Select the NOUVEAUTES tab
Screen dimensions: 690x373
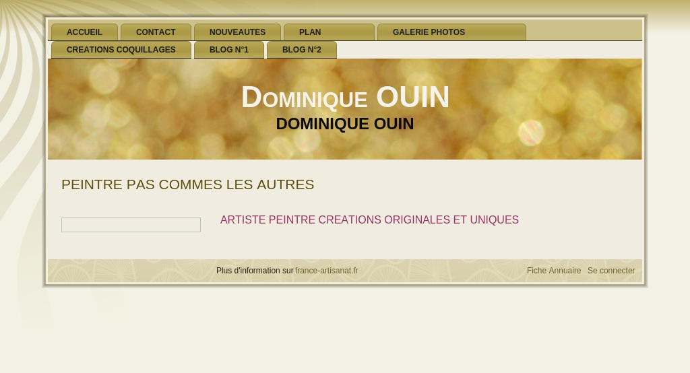click(x=237, y=32)
